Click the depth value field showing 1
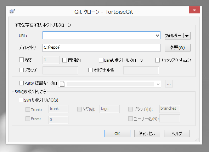 (x=51, y=60)
